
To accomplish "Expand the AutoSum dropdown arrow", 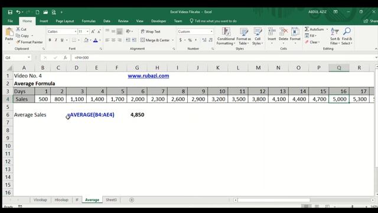I will pos(327,29).
